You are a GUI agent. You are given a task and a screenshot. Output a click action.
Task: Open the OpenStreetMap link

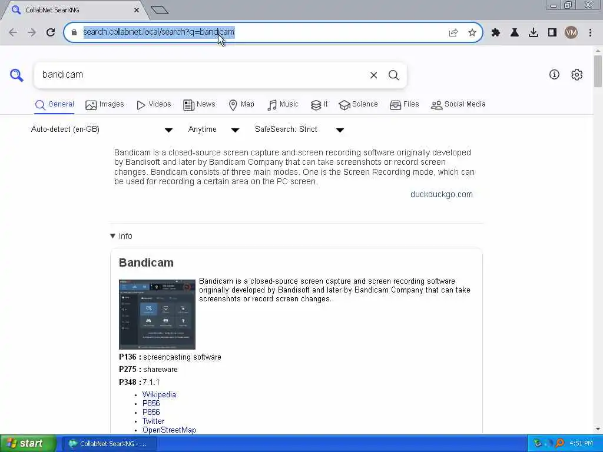tap(169, 430)
